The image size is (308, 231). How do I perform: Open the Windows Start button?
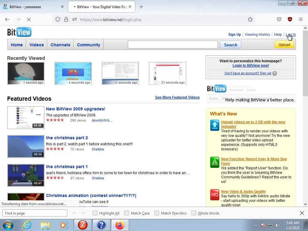coord(8,225)
